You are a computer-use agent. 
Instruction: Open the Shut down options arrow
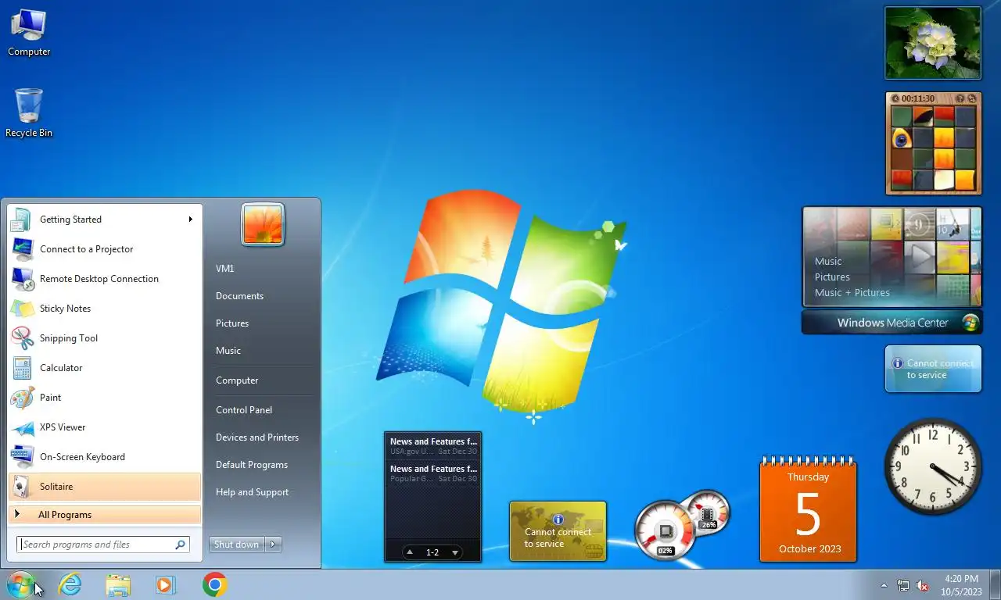273,545
